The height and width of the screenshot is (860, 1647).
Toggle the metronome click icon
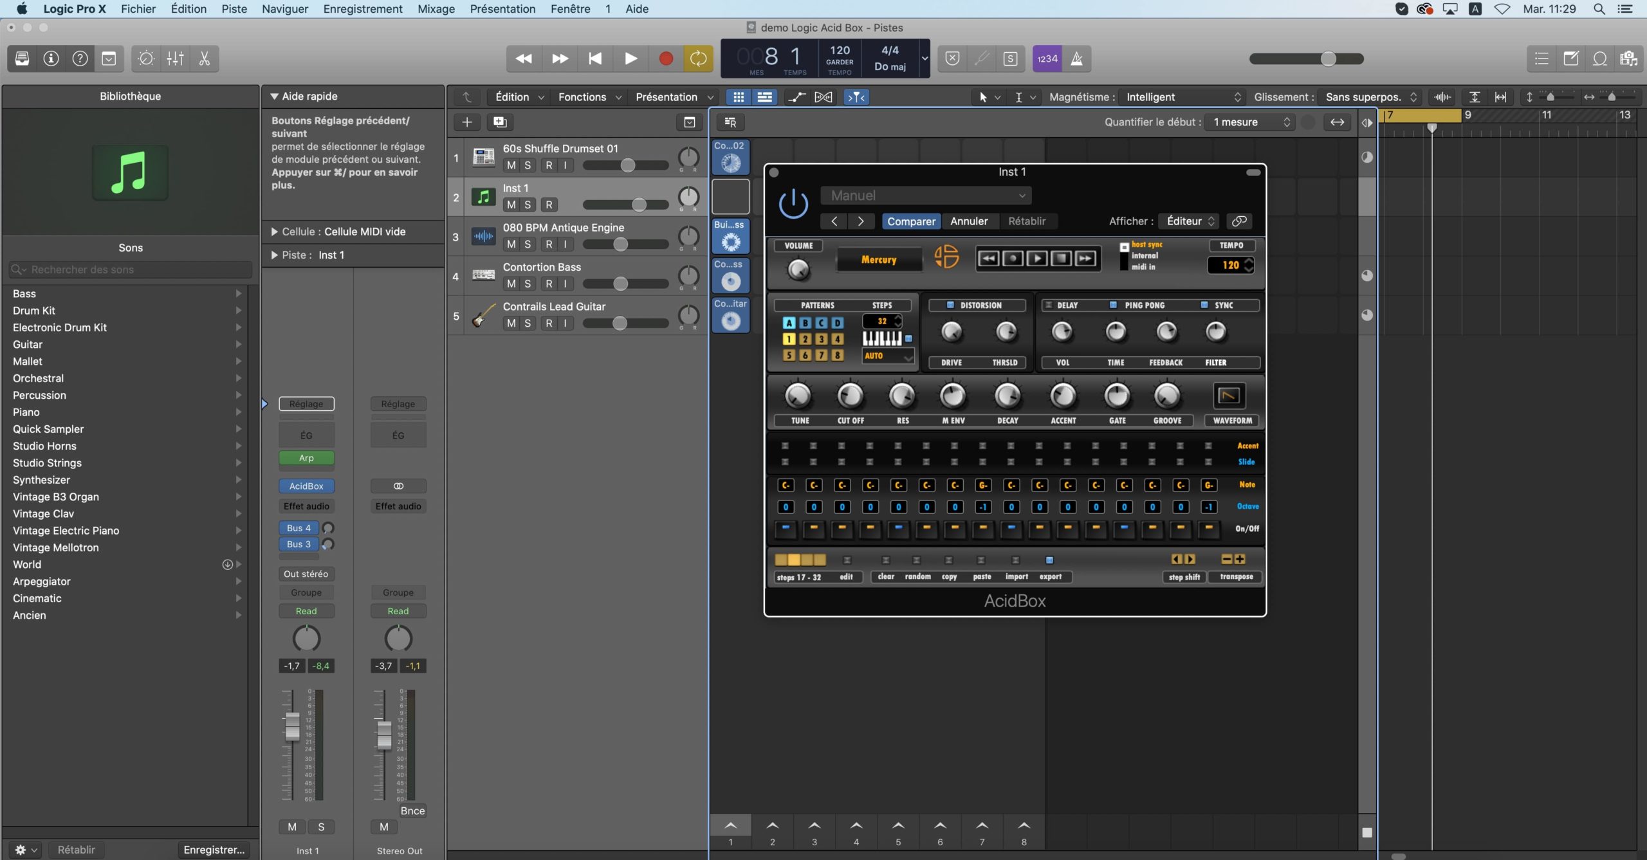(x=1076, y=59)
